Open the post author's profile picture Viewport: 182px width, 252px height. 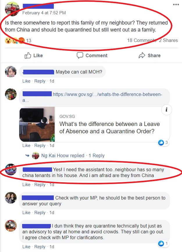12,9
